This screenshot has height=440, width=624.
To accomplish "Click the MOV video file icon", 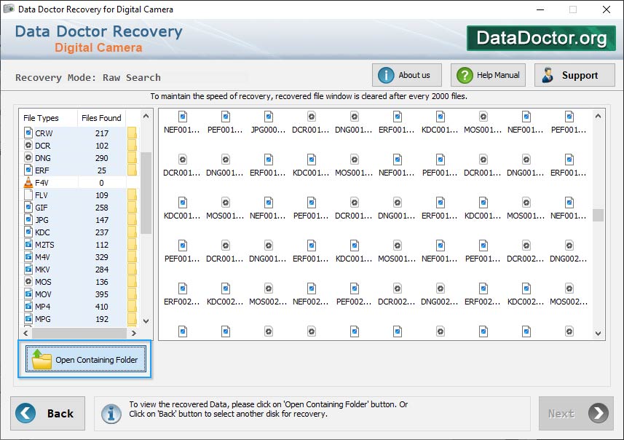I will [x=28, y=294].
